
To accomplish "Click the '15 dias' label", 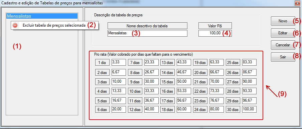I will pyautogui.click(x=168, y=82).
